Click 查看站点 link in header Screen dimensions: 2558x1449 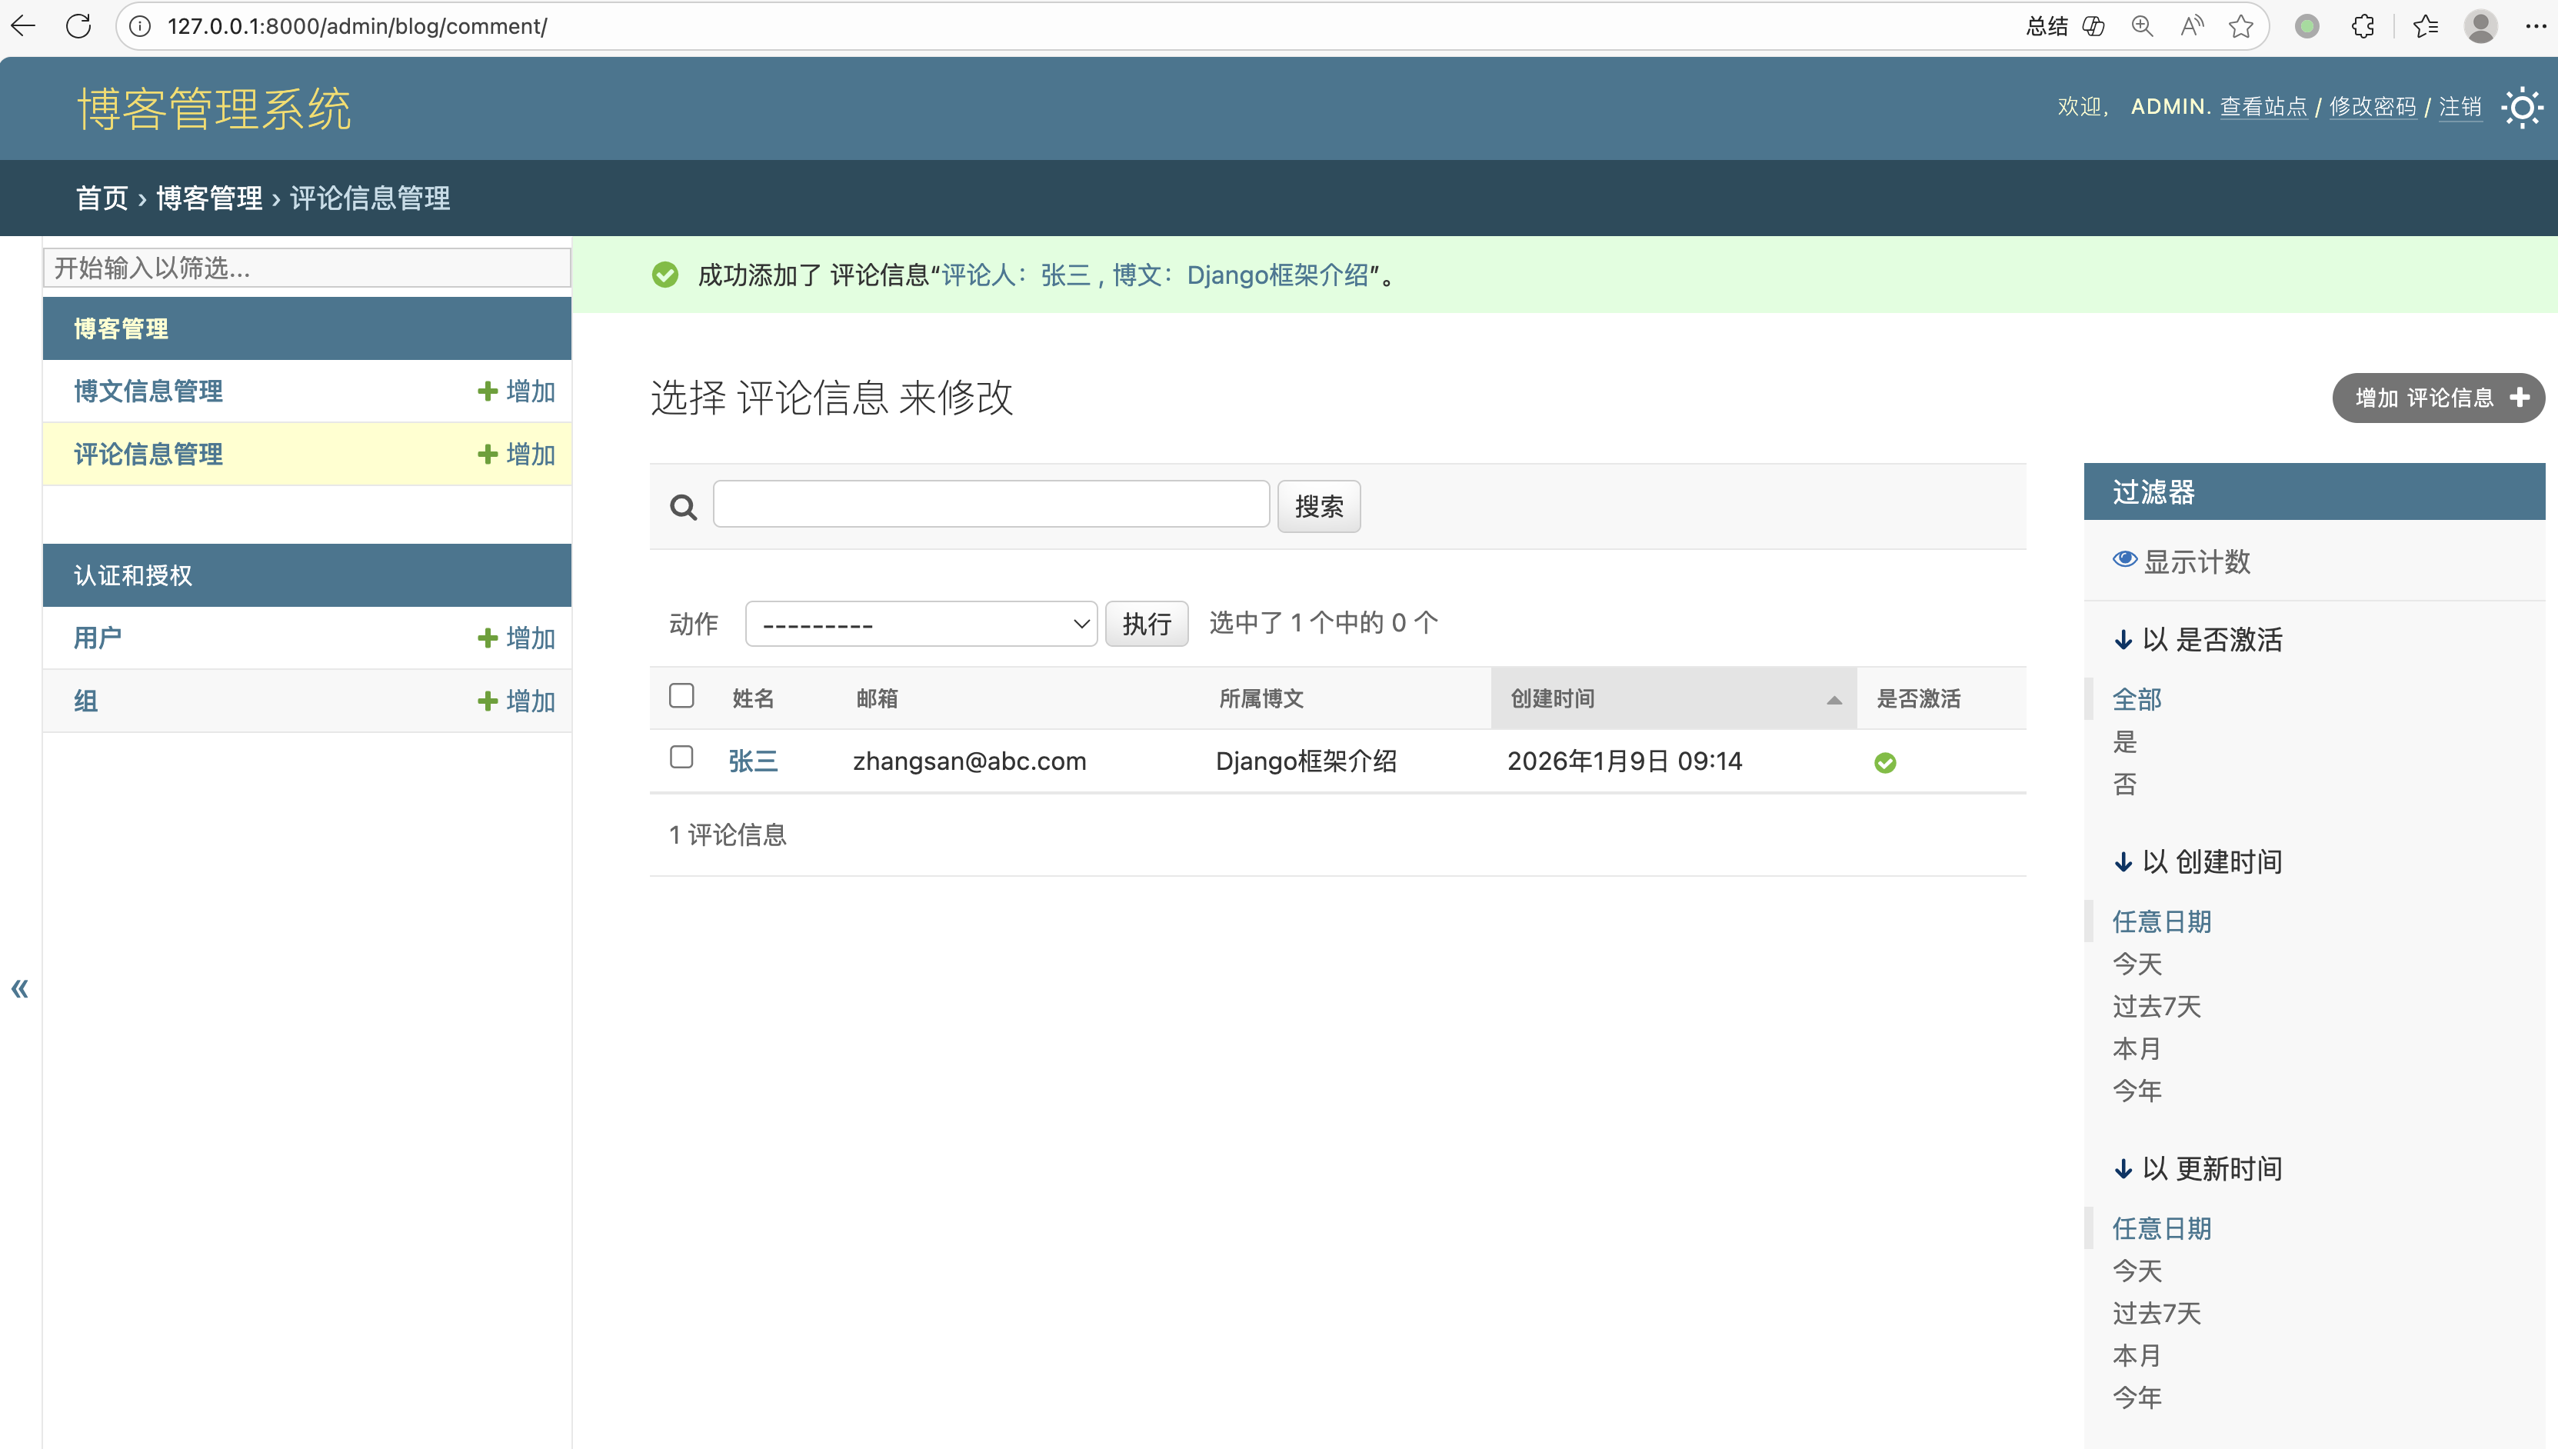pos(2263,106)
